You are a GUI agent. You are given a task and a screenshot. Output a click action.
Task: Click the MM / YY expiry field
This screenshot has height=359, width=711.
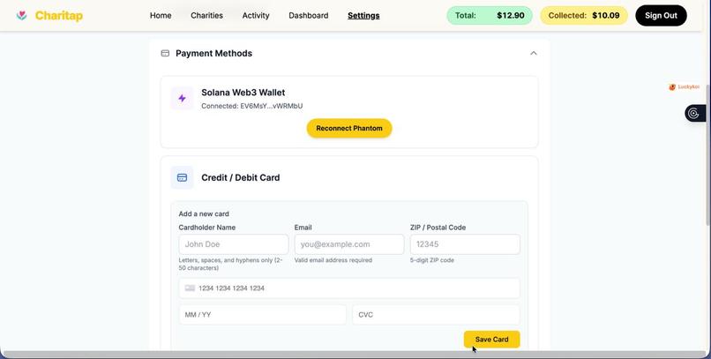coord(263,315)
